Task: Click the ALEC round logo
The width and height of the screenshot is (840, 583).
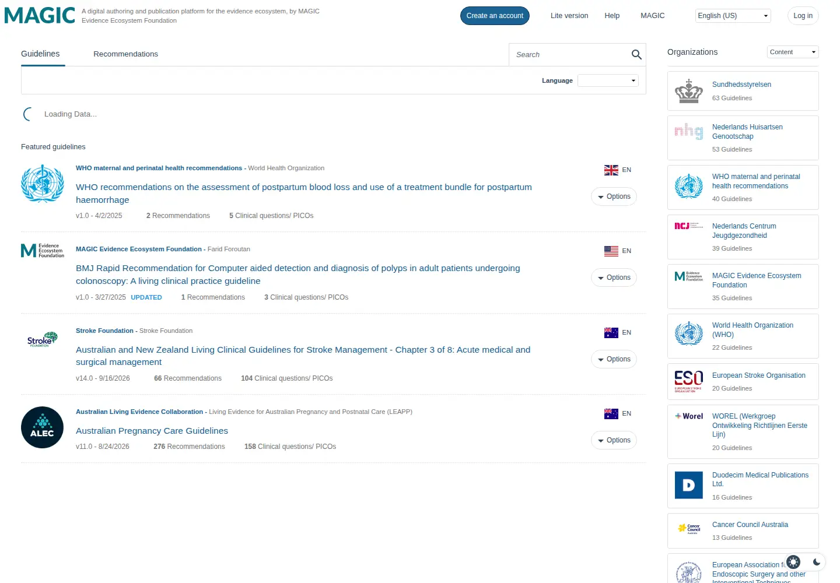Action: tap(42, 427)
